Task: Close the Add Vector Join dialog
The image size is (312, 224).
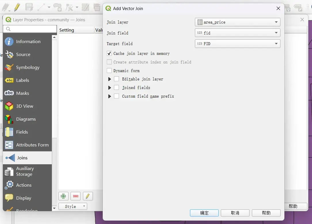Action: tap(278, 8)
